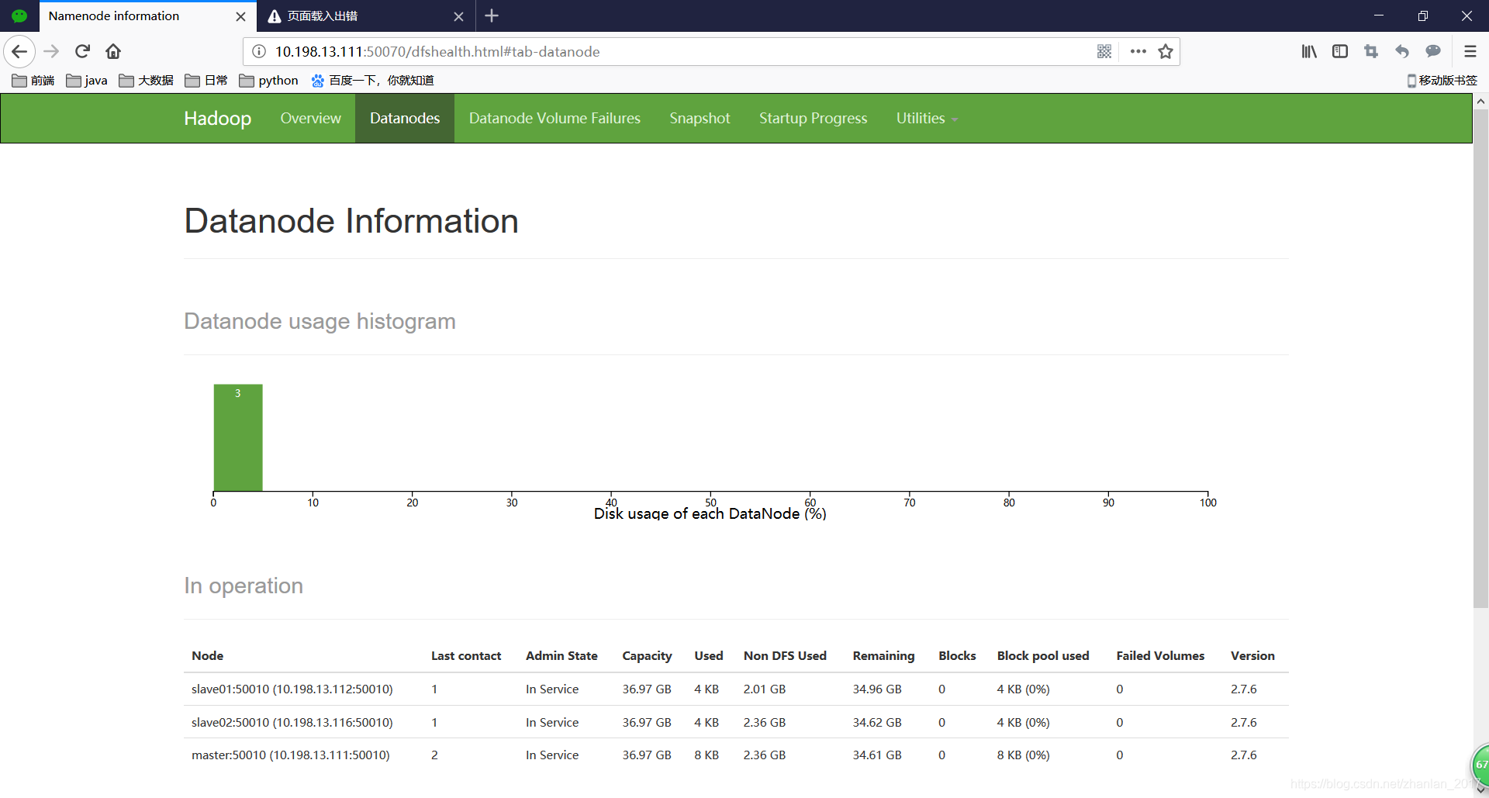This screenshot has height=798, width=1489.
Task: Open the QR code icon in address bar
Action: (1104, 52)
